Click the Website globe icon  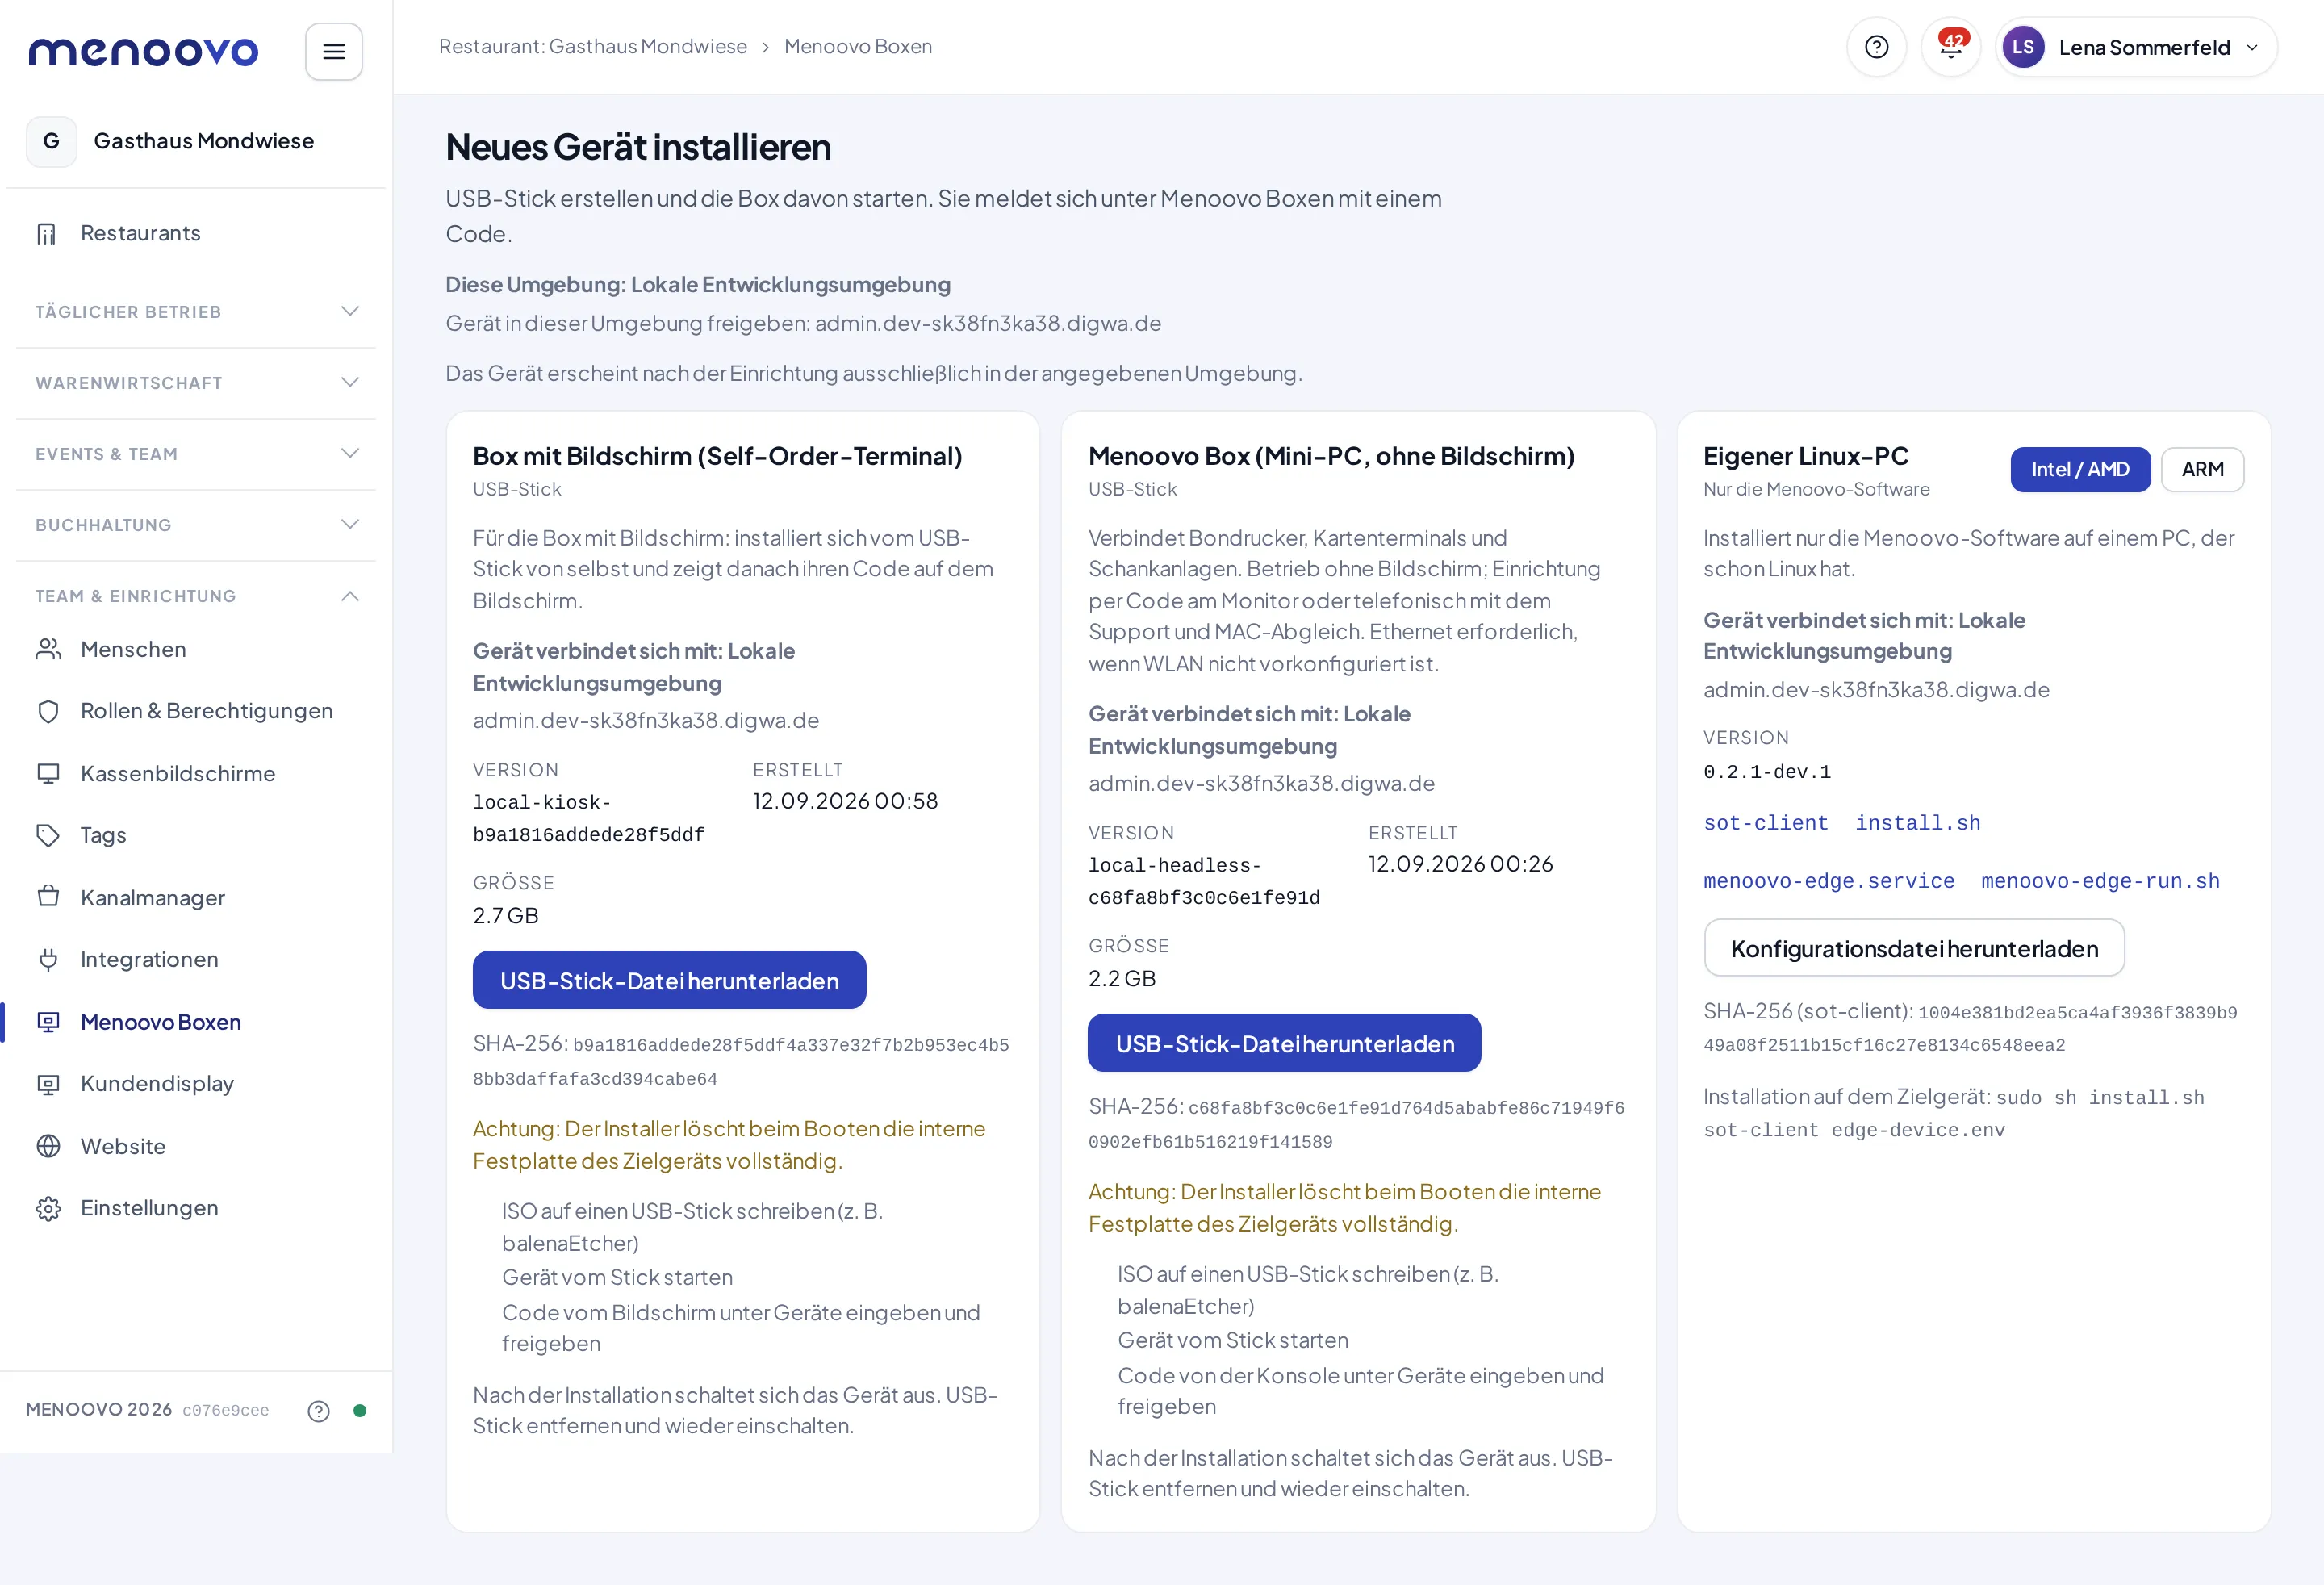coord(48,1146)
